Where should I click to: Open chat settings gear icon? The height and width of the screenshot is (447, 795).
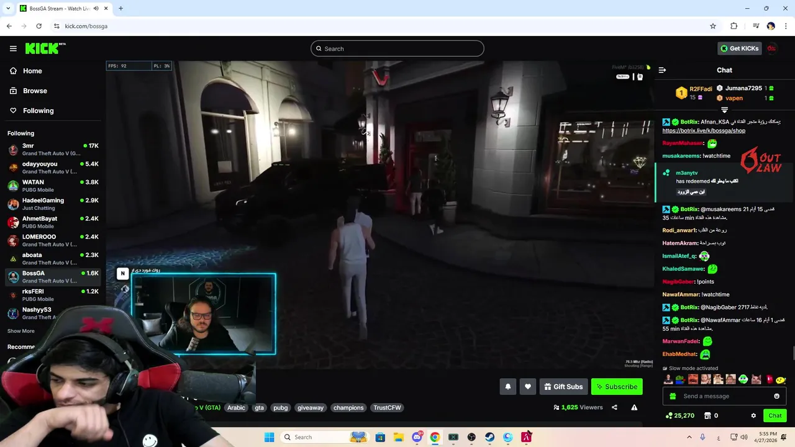pyautogui.click(x=753, y=415)
